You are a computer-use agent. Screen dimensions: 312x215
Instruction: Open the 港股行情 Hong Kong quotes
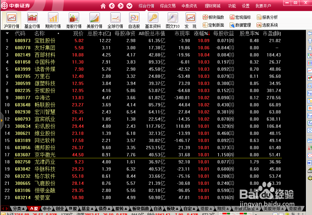pyautogui.click(x=74, y=20)
